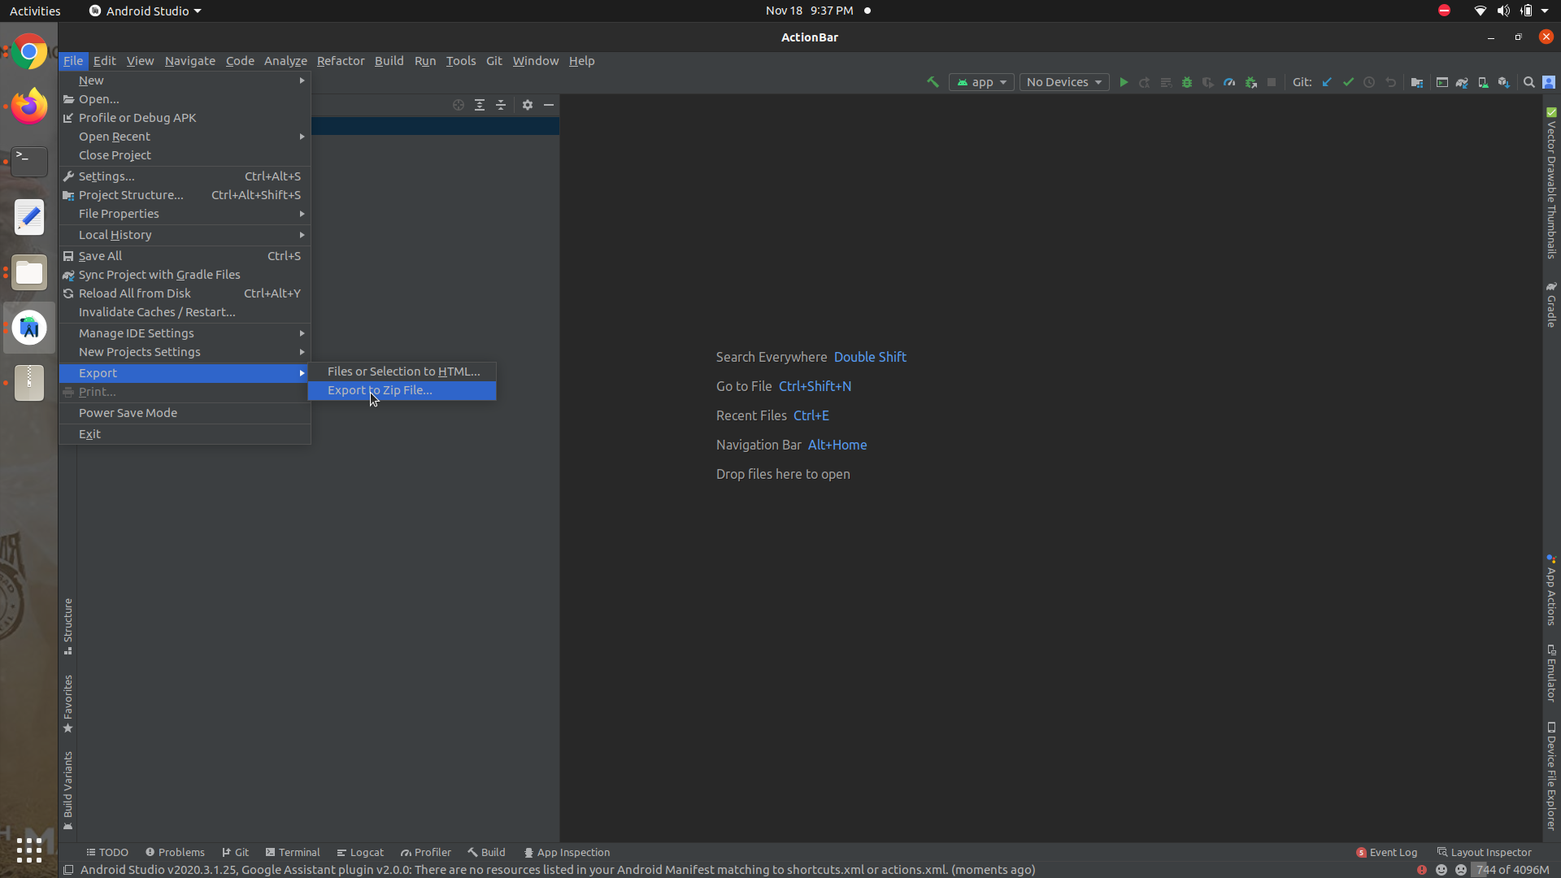The image size is (1561, 878).
Task: Open the Layout Inspector
Action: (1485, 852)
